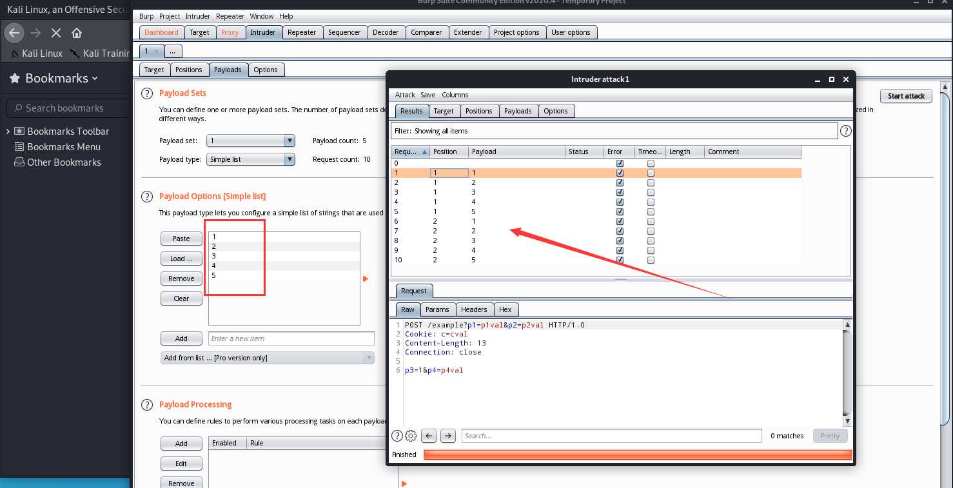Toggle Error checkbox for request 6

[x=620, y=221]
